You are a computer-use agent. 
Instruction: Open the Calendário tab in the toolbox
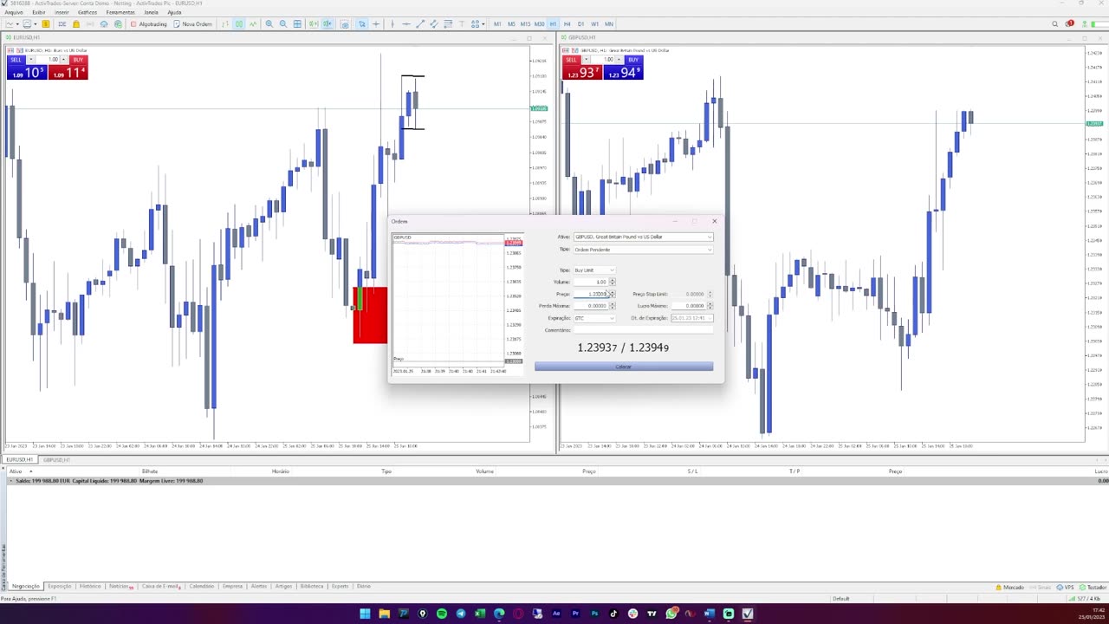tap(201, 587)
